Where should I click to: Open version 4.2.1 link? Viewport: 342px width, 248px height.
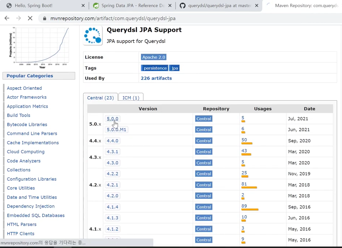tap(113, 185)
